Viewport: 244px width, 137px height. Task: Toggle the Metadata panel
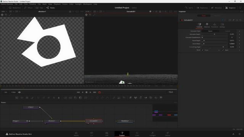[x=217, y=8]
